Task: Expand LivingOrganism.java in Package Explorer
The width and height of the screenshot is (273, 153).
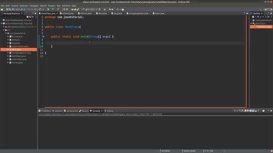Action: click(x=8, y=53)
